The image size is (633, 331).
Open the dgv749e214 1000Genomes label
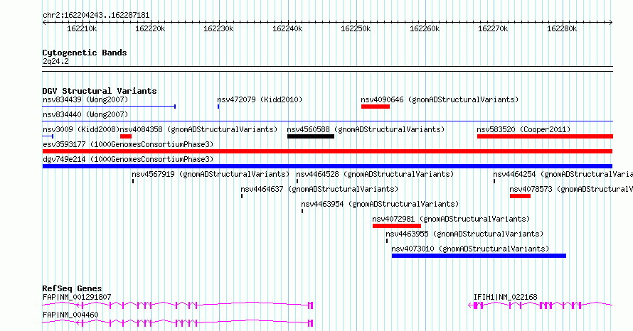pyautogui.click(x=128, y=159)
